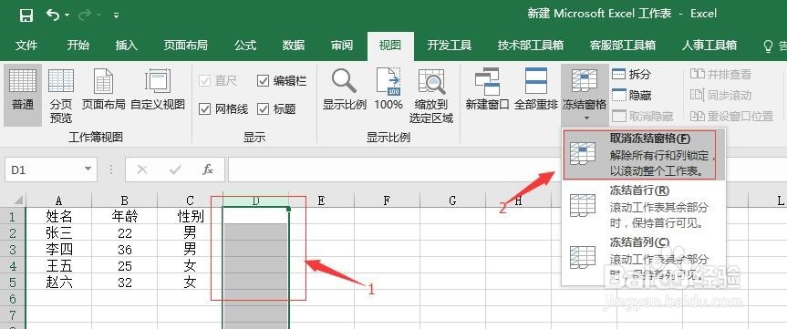Click View Side by Side (并排查看)
Viewport: 787px width, 329px height.
(x=720, y=74)
